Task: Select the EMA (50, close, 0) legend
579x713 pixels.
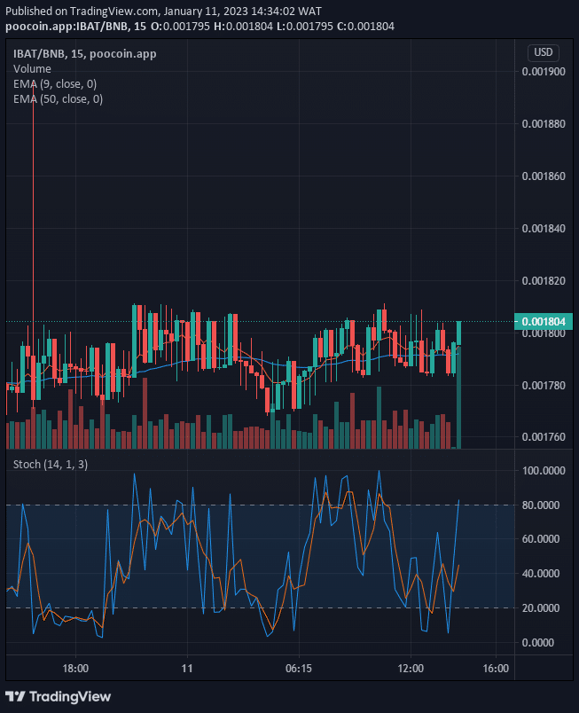Action: [58, 98]
